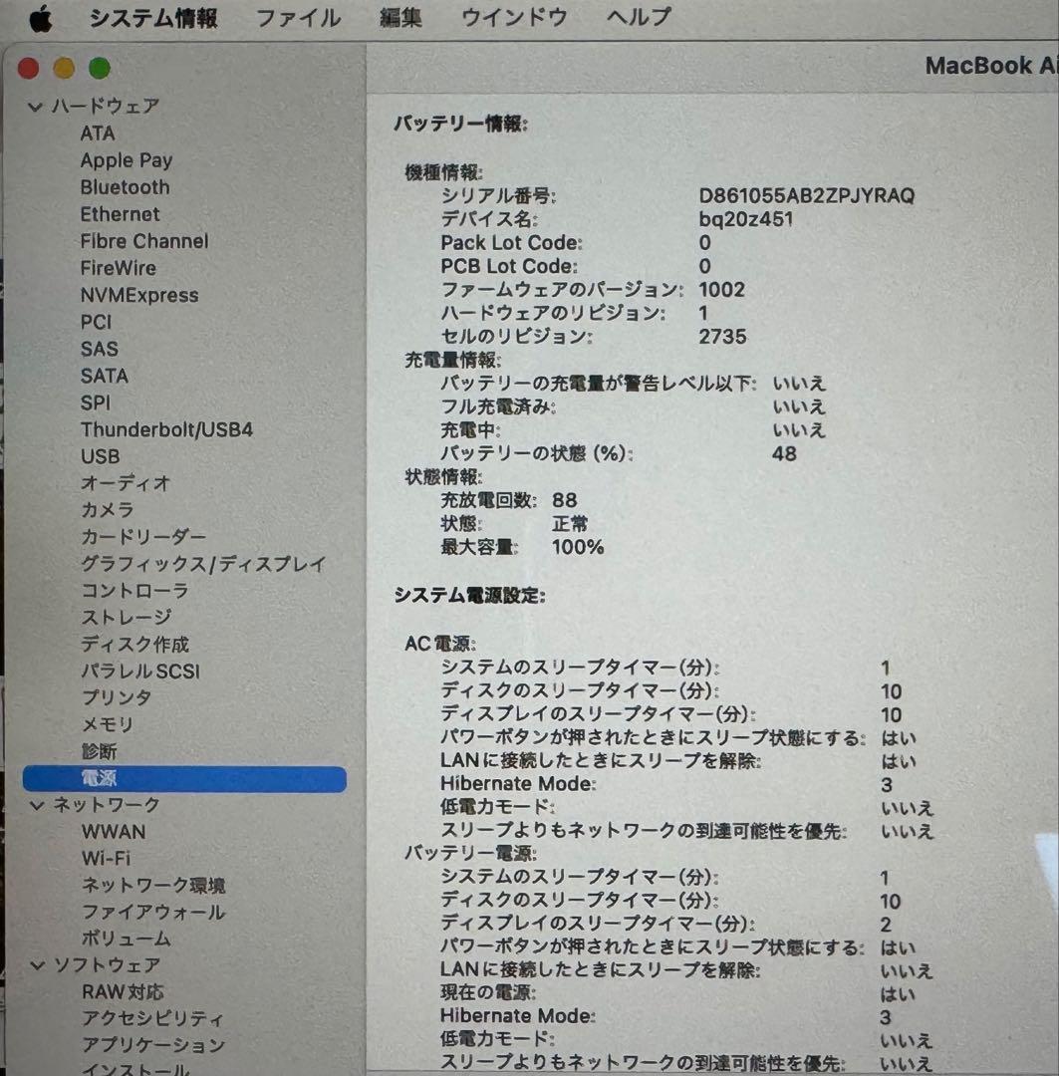1059x1076 pixels.
Task: Click the AC電源 section label
Action: pos(440,644)
